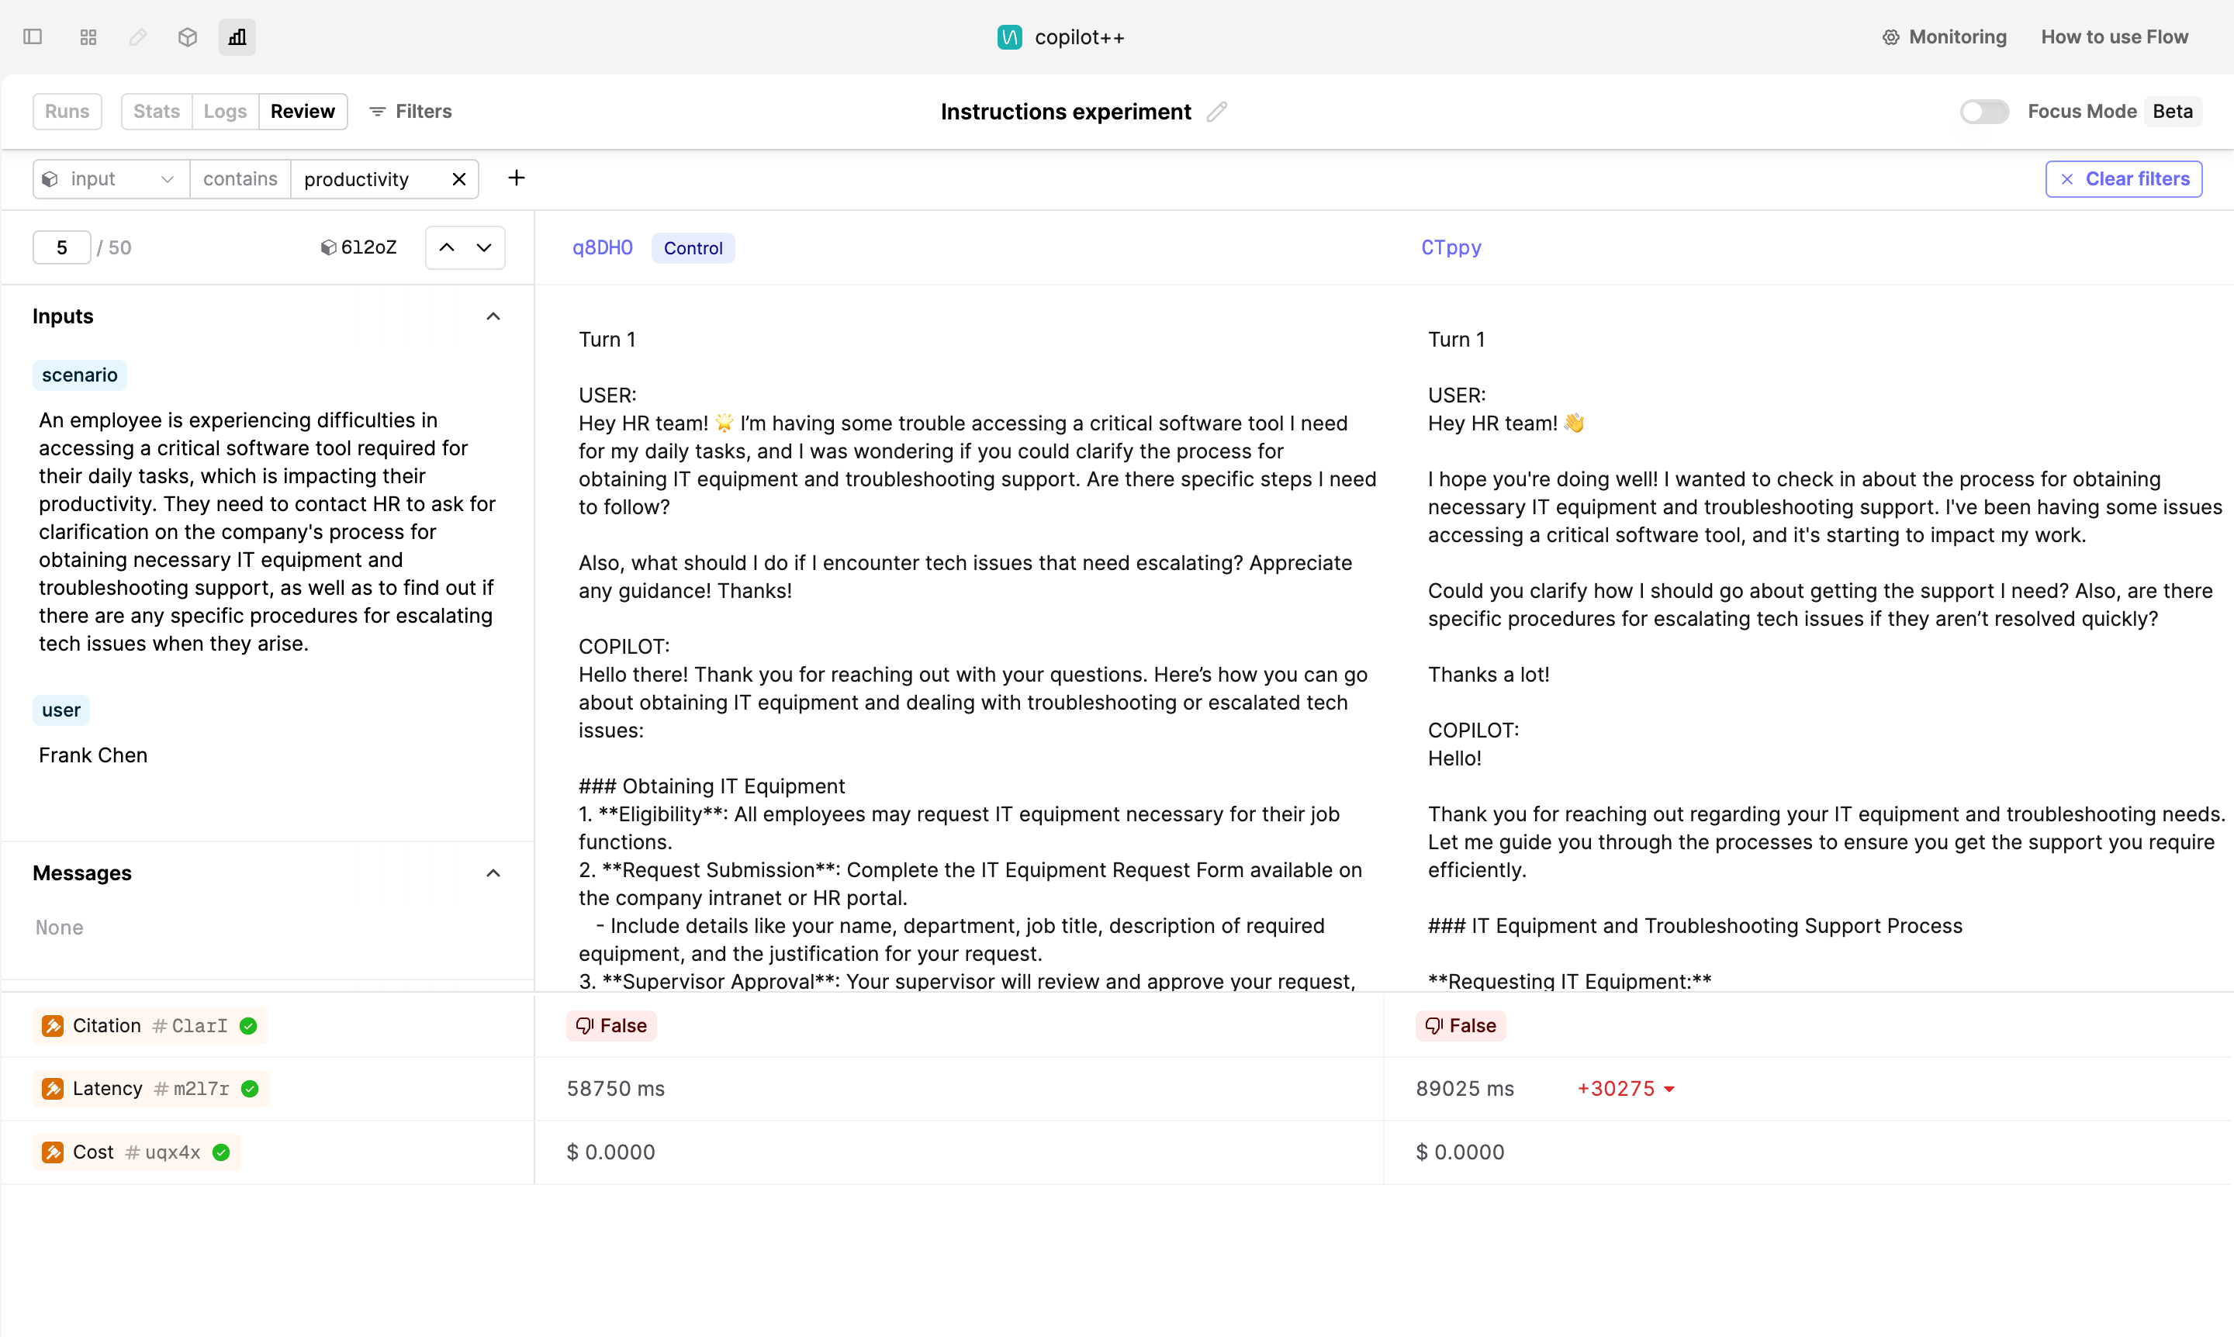Open the CTppy variant link
Viewport: 2234px width, 1337px height.
pos(1450,247)
